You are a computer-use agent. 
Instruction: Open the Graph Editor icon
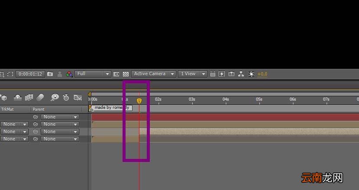[78, 98]
